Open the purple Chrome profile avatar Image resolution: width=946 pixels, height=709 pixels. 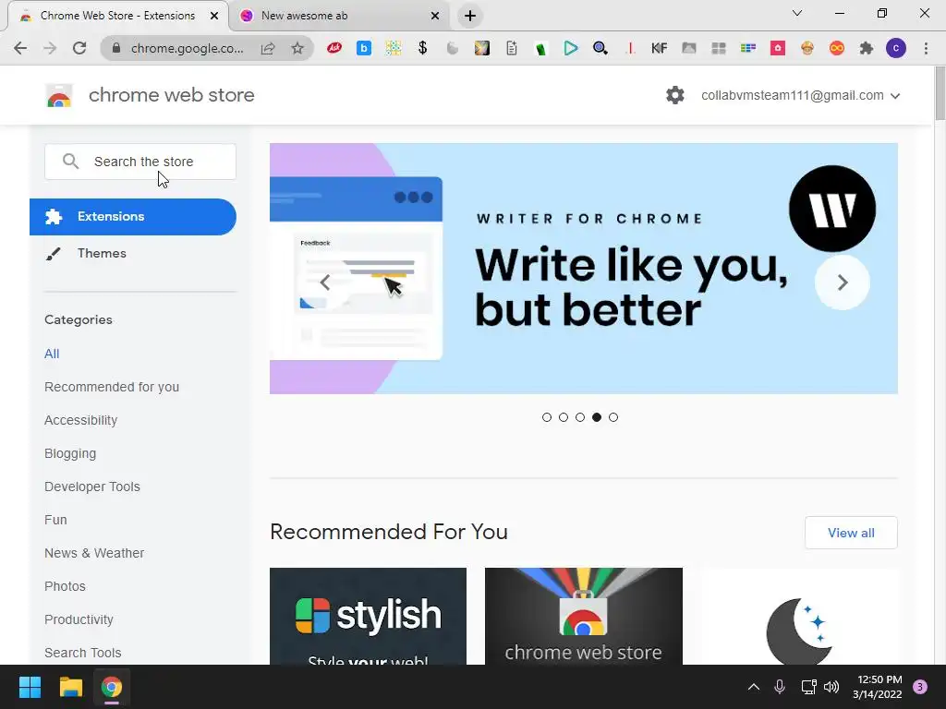pyautogui.click(x=896, y=48)
